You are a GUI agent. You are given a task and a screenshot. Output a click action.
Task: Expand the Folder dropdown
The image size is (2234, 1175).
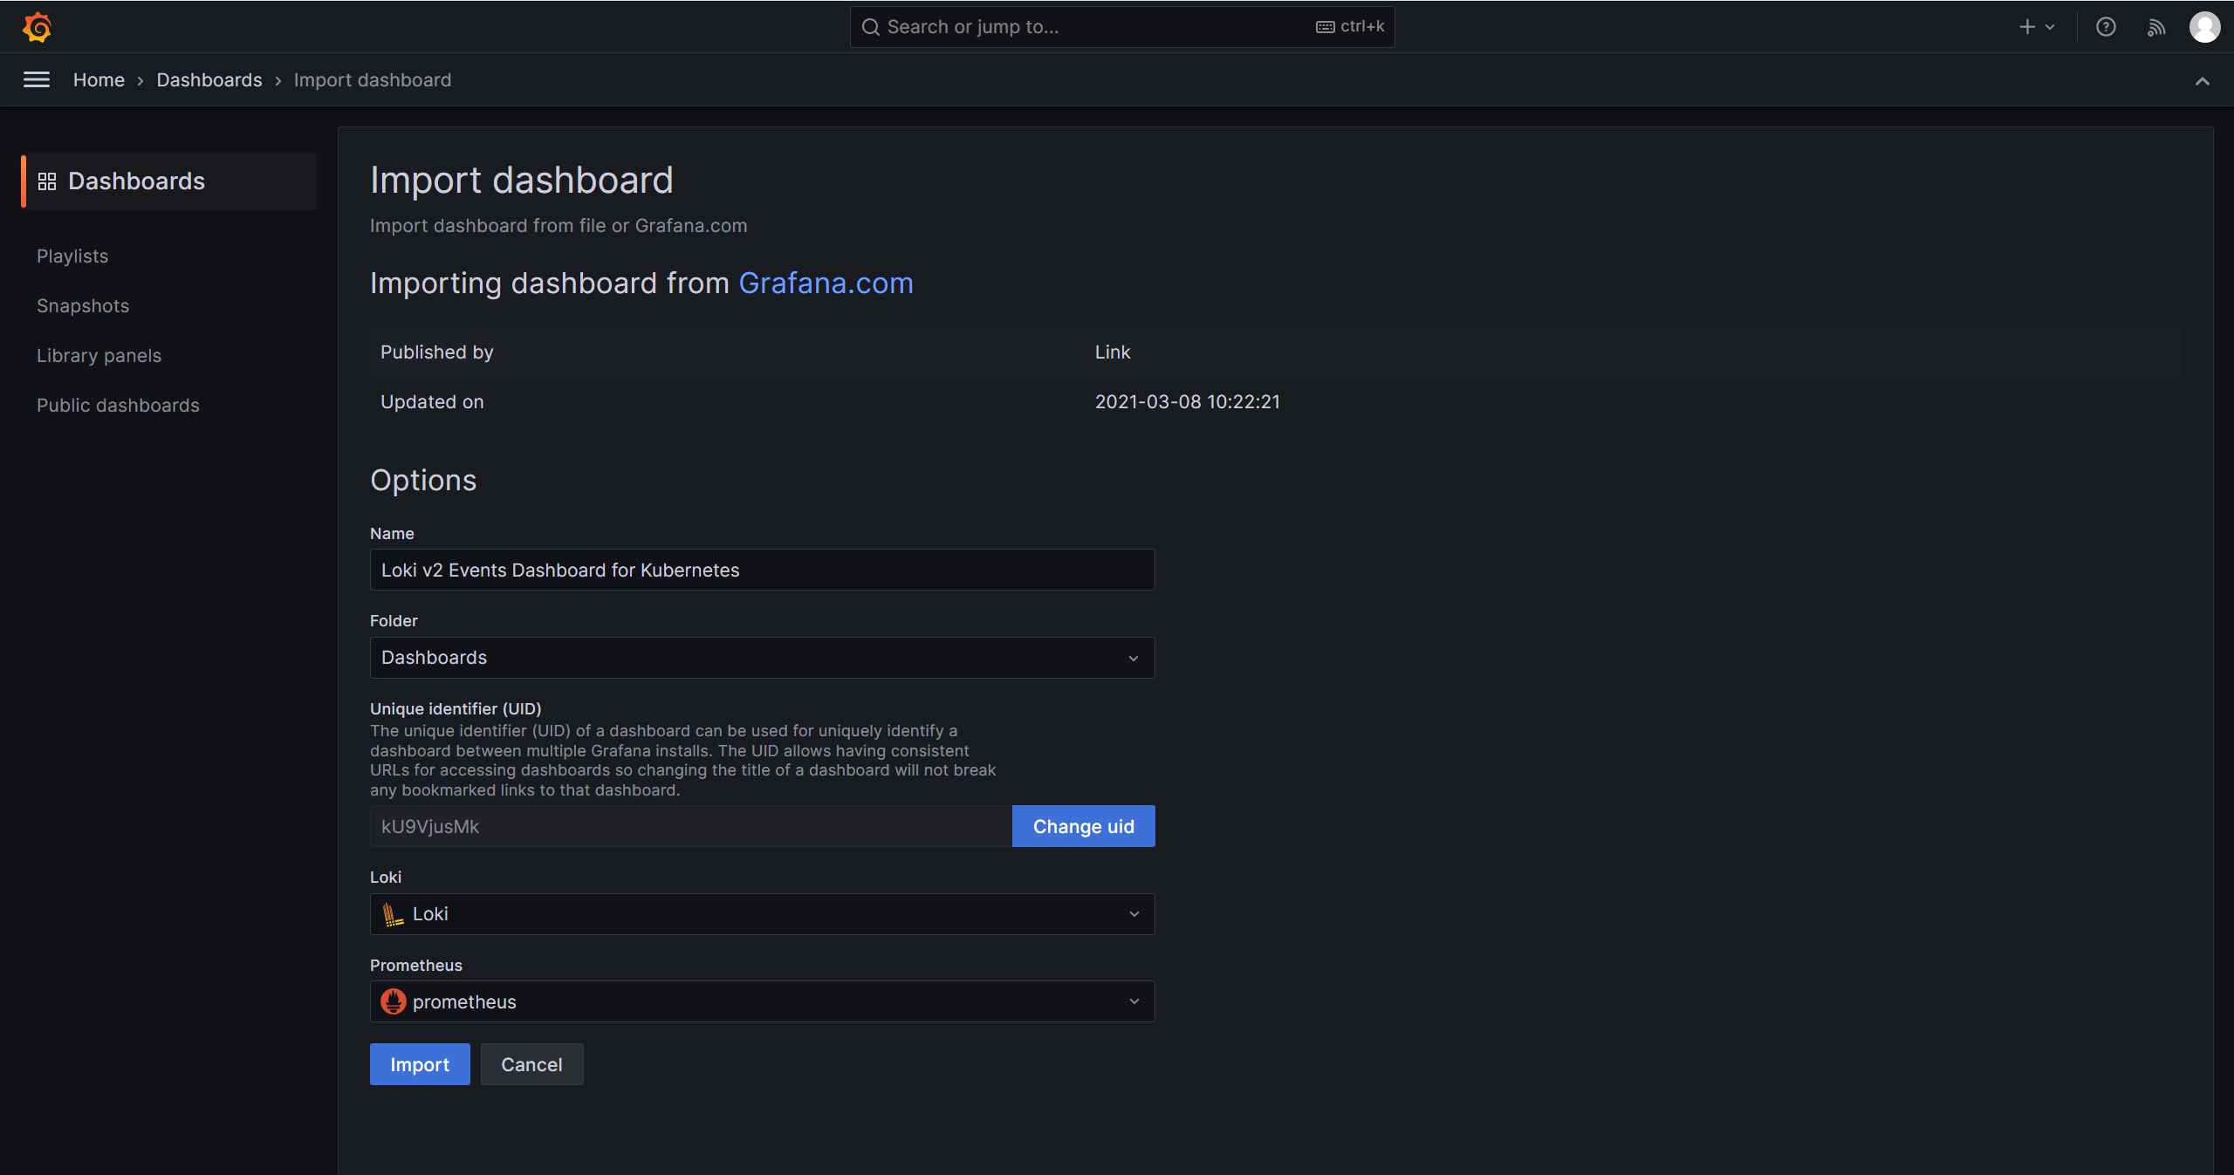click(x=763, y=658)
